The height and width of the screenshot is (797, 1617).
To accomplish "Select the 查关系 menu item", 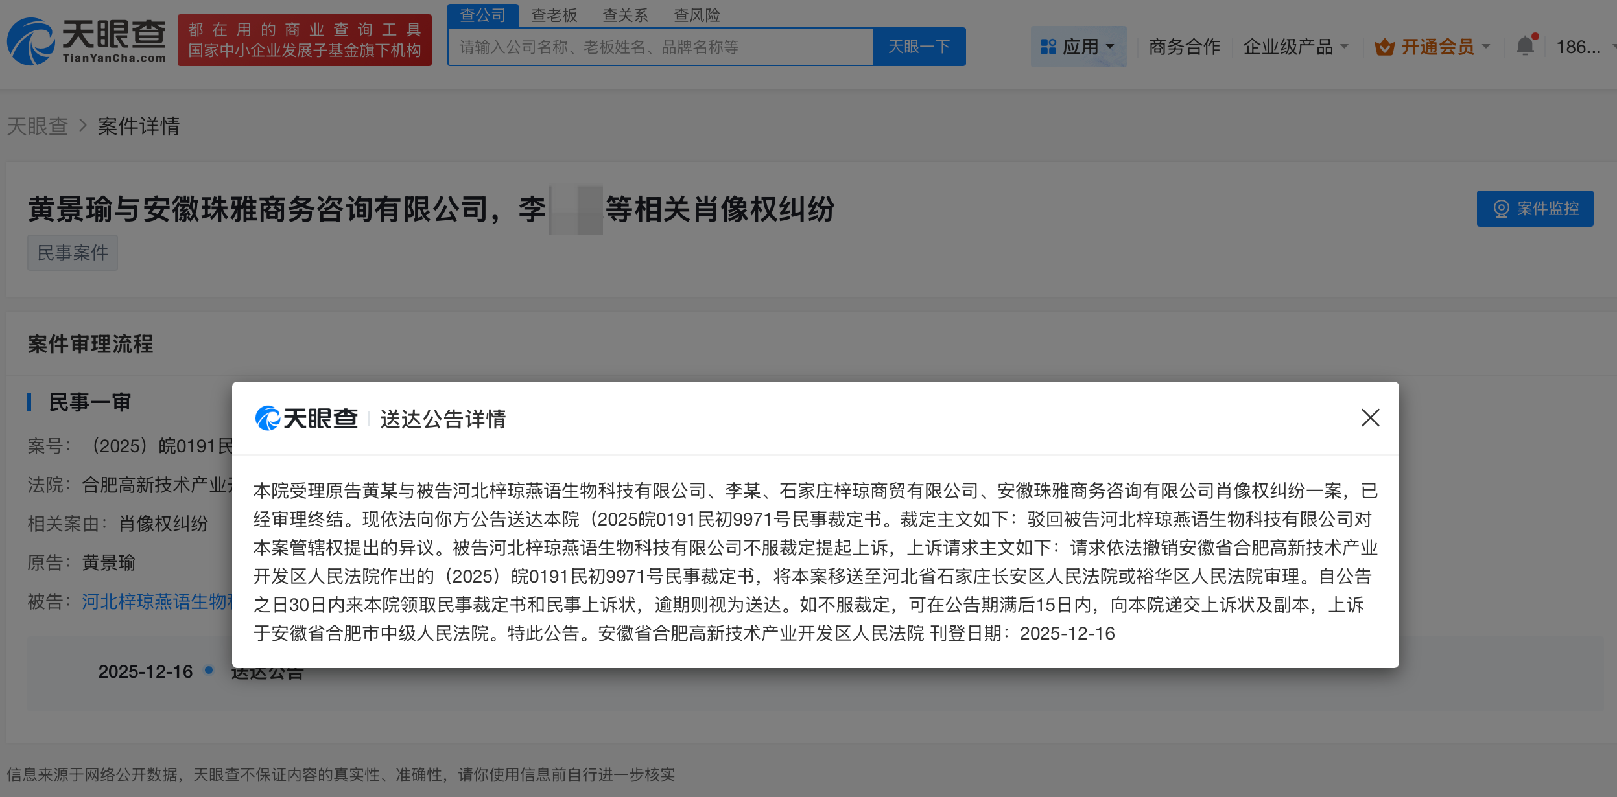I will pos(626,15).
